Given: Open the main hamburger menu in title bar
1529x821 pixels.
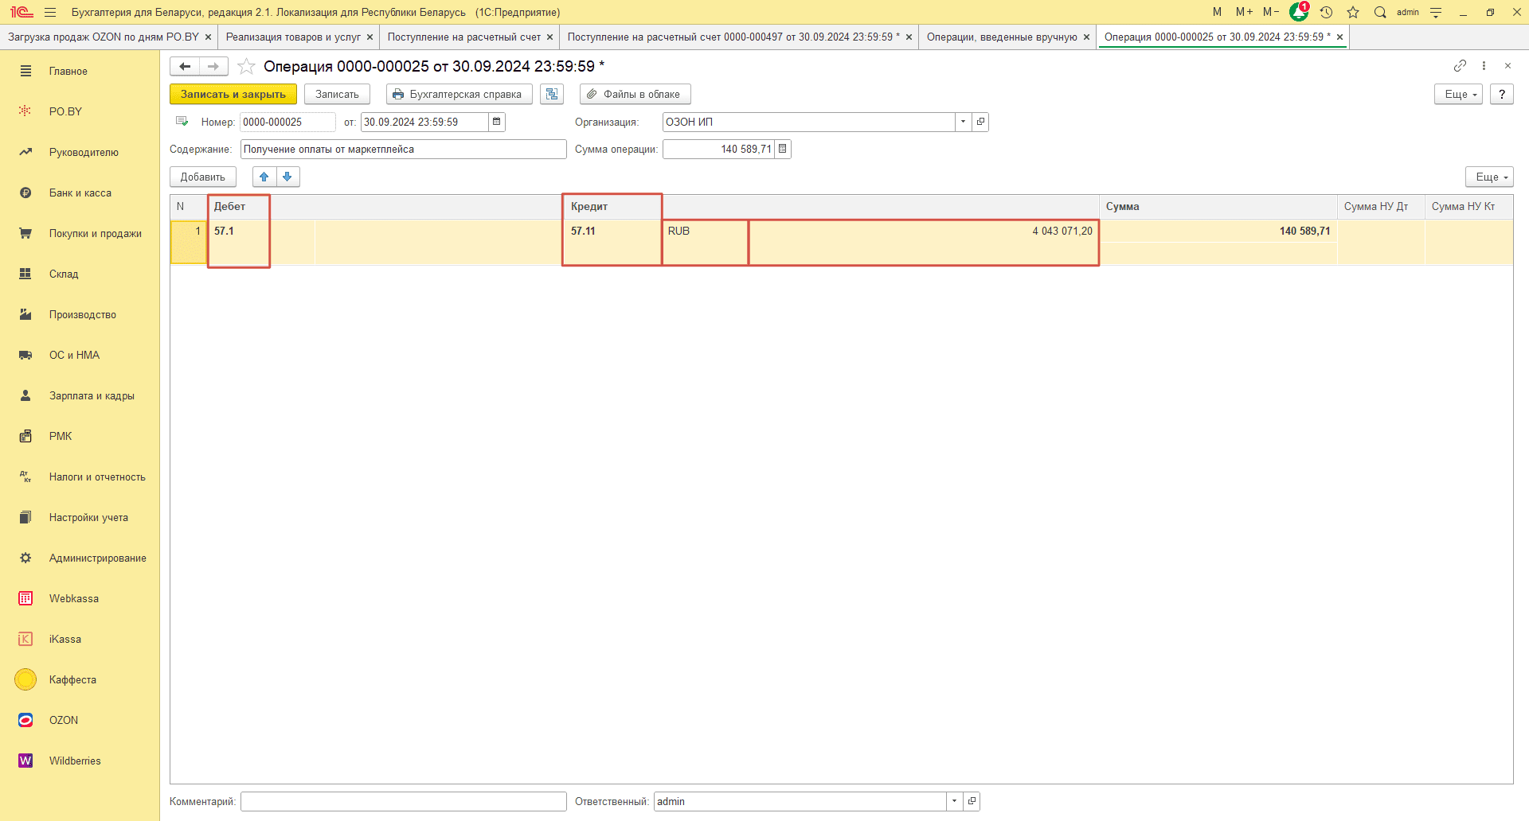Looking at the screenshot, I should tap(50, 12).
